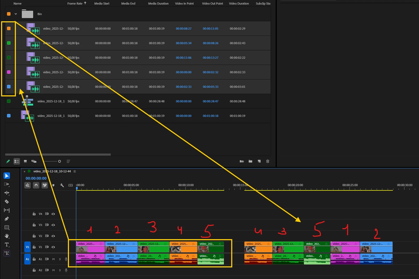Viewport: 419px width, 279px height.
Task: Collapse the Bin folder chevron
Action: coord(16,14)
